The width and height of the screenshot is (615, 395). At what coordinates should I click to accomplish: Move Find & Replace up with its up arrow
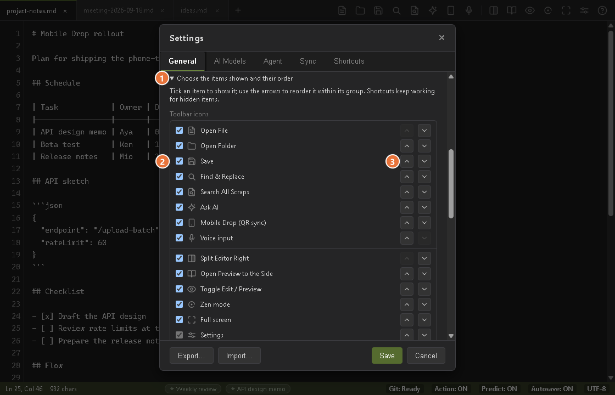[407, 177]
